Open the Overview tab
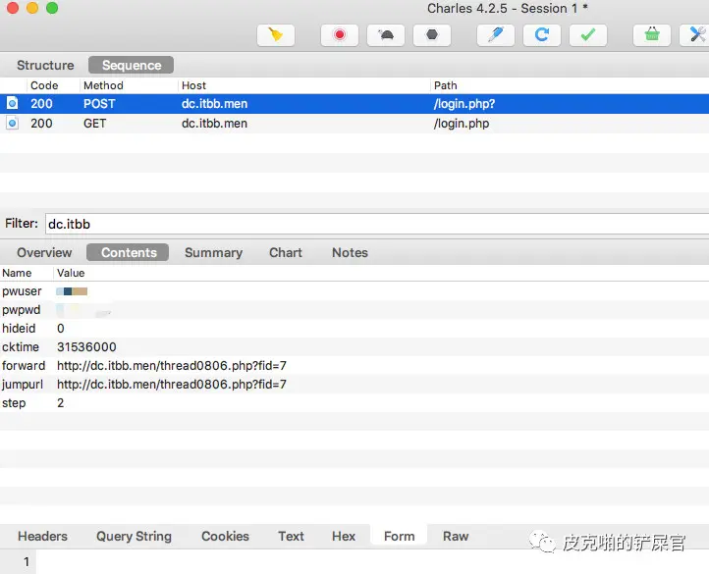Viewport: 709px width, 574px height. click(44, 252)
